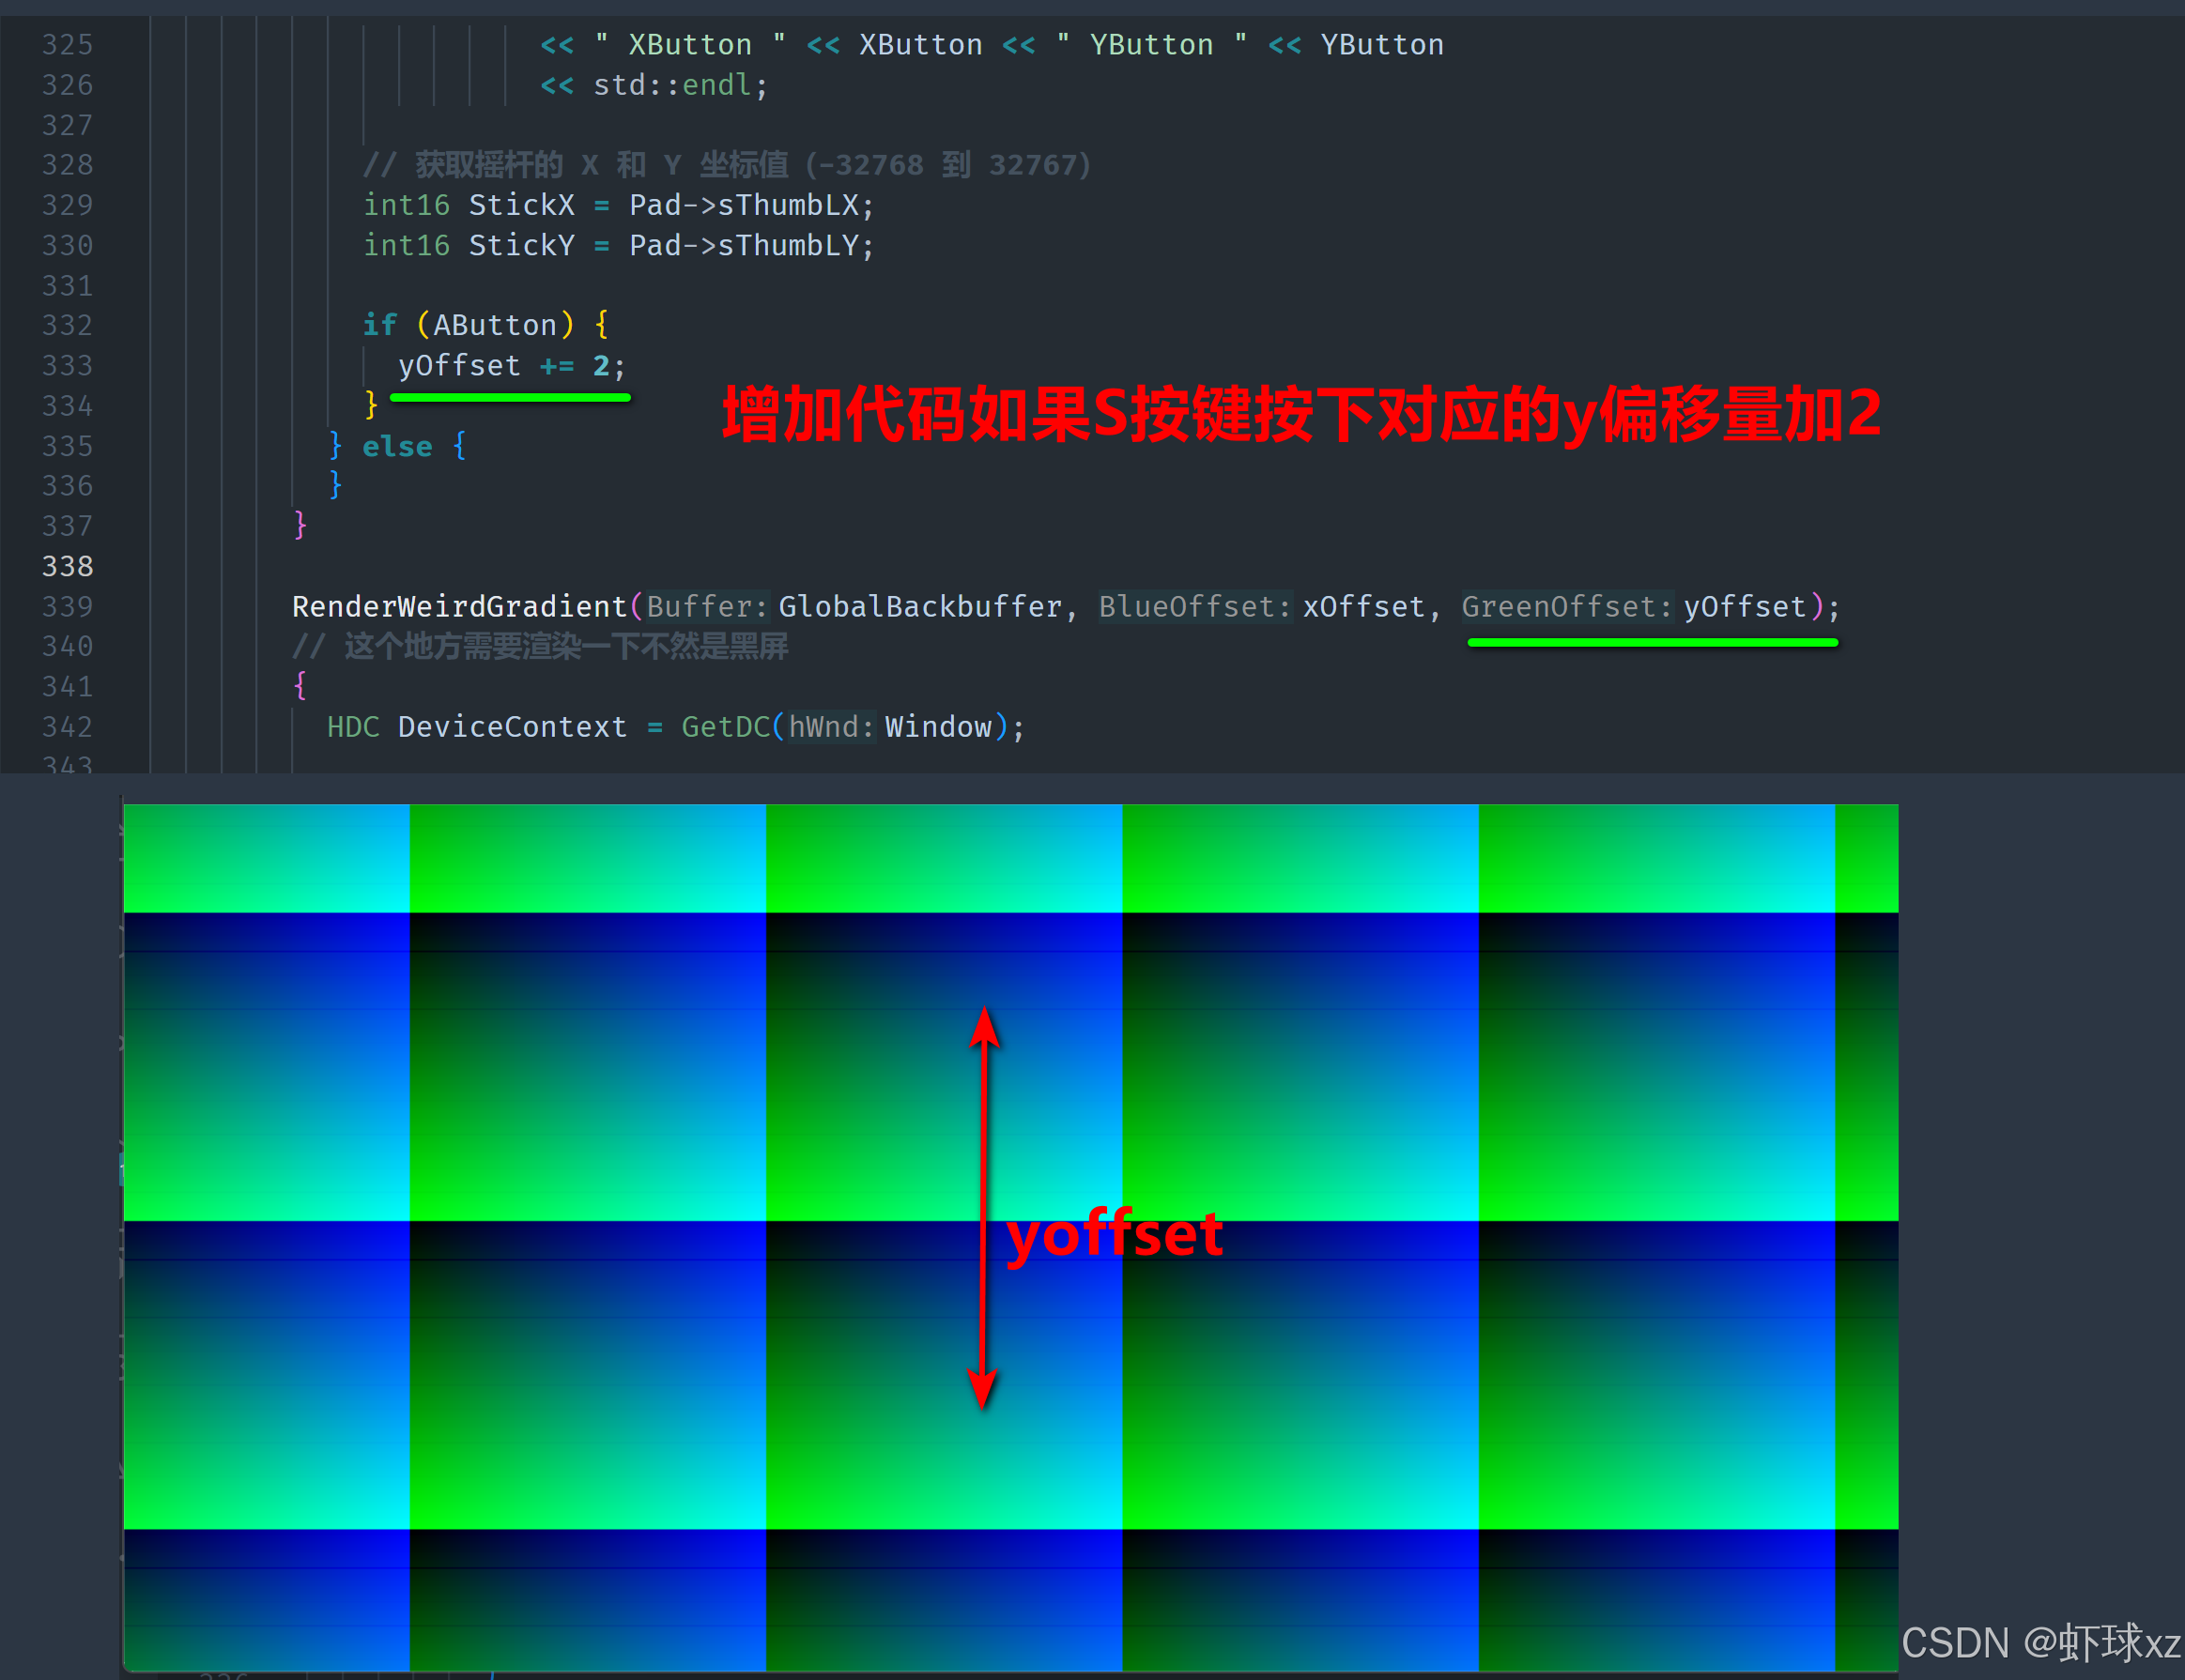The width and height of the screenshot is (2185, 1680).
Task: Click the xOffset argument
Action: [1363, 606]
